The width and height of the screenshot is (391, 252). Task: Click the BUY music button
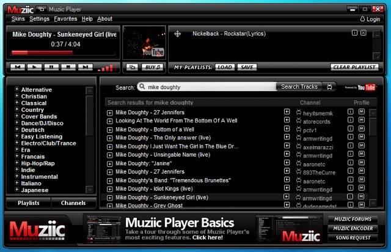point(152,67)
